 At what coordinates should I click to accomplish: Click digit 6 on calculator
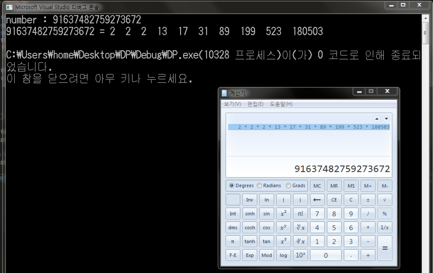click(x=351, y=227)
